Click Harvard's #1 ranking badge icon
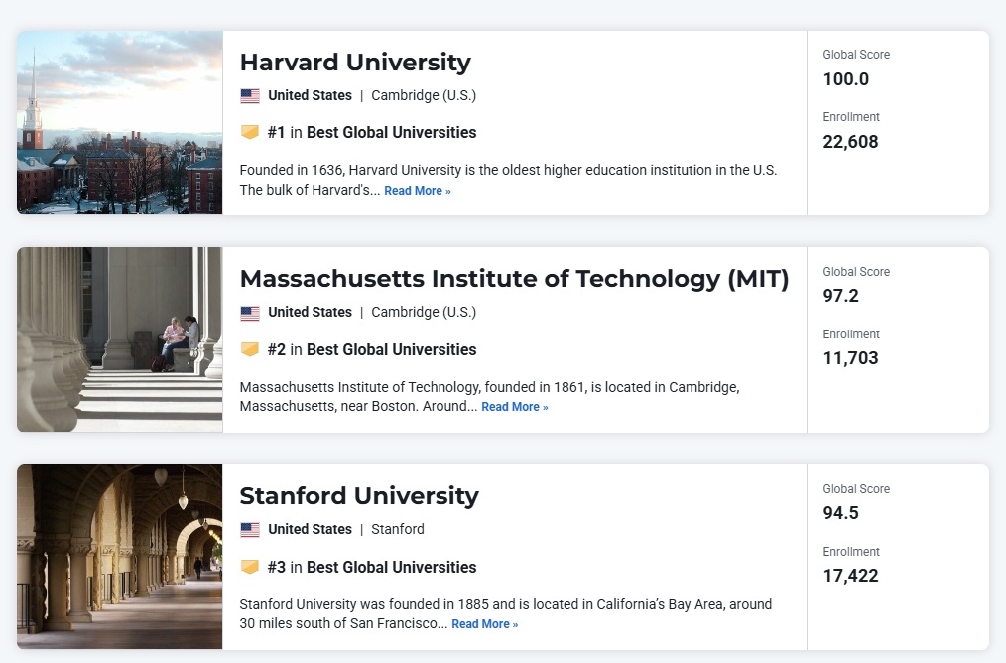This screenshot has width=1006, height=663. (250, 132)
